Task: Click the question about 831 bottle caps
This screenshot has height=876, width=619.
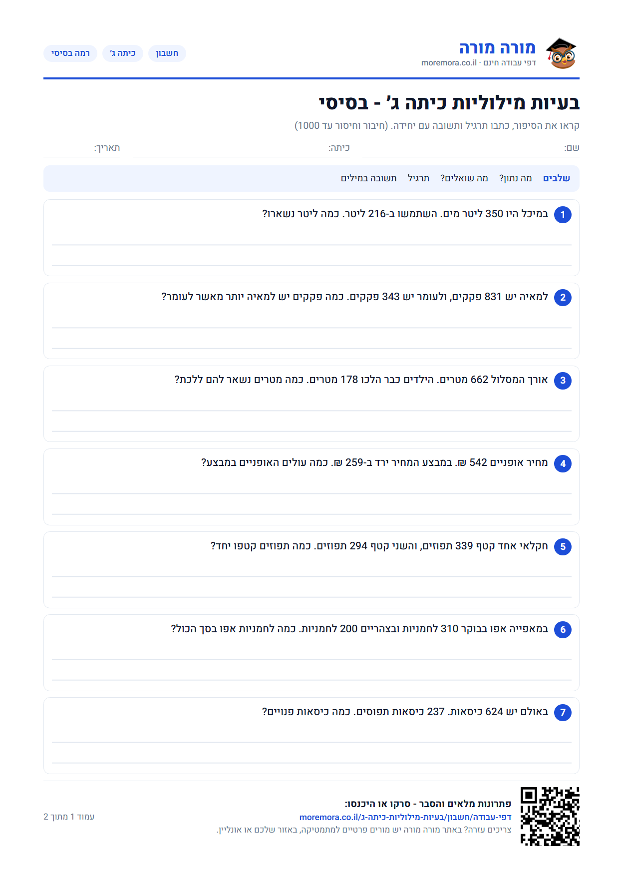Action: [x=355, y=297]
